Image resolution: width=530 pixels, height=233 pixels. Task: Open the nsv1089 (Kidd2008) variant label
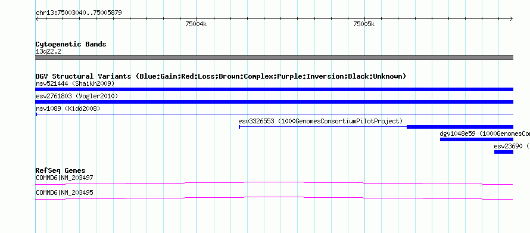tap(68, 108)
